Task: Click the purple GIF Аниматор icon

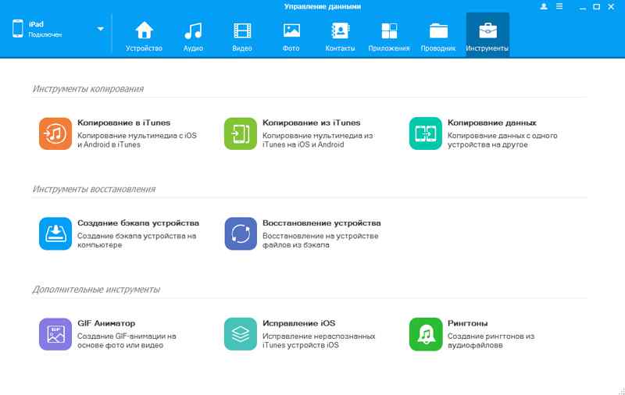Action: click(55, 334)
